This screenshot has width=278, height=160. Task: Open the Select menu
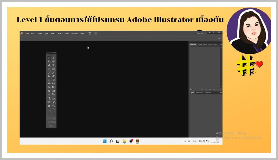53,33
